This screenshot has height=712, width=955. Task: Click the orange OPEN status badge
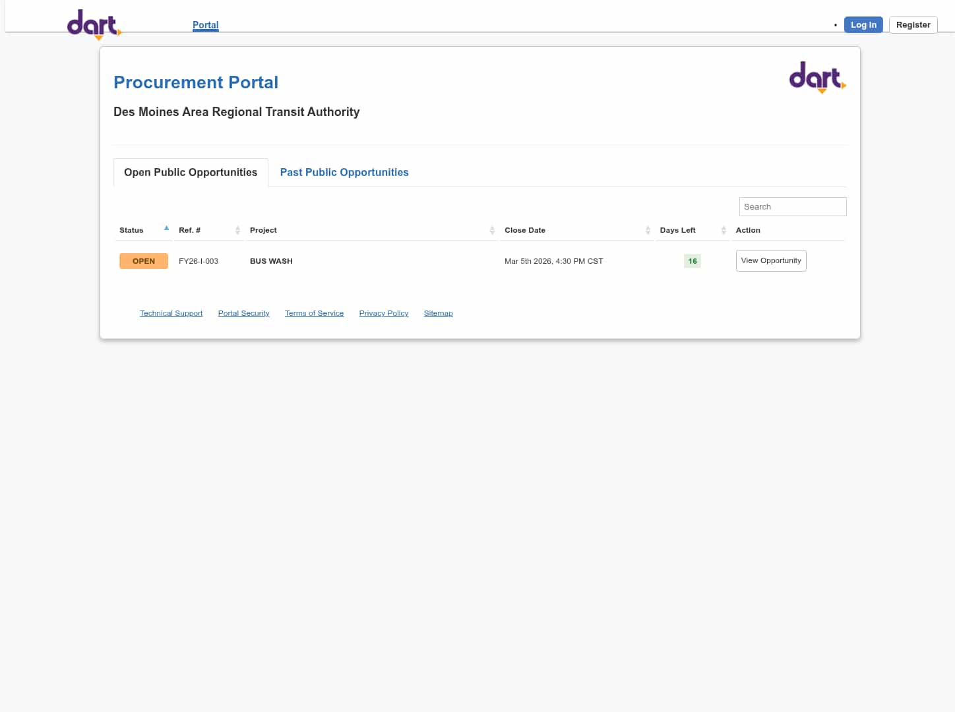144,261
